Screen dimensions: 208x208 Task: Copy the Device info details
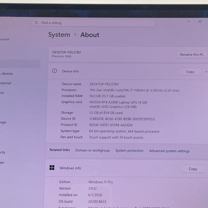click(x=190, y=72)
